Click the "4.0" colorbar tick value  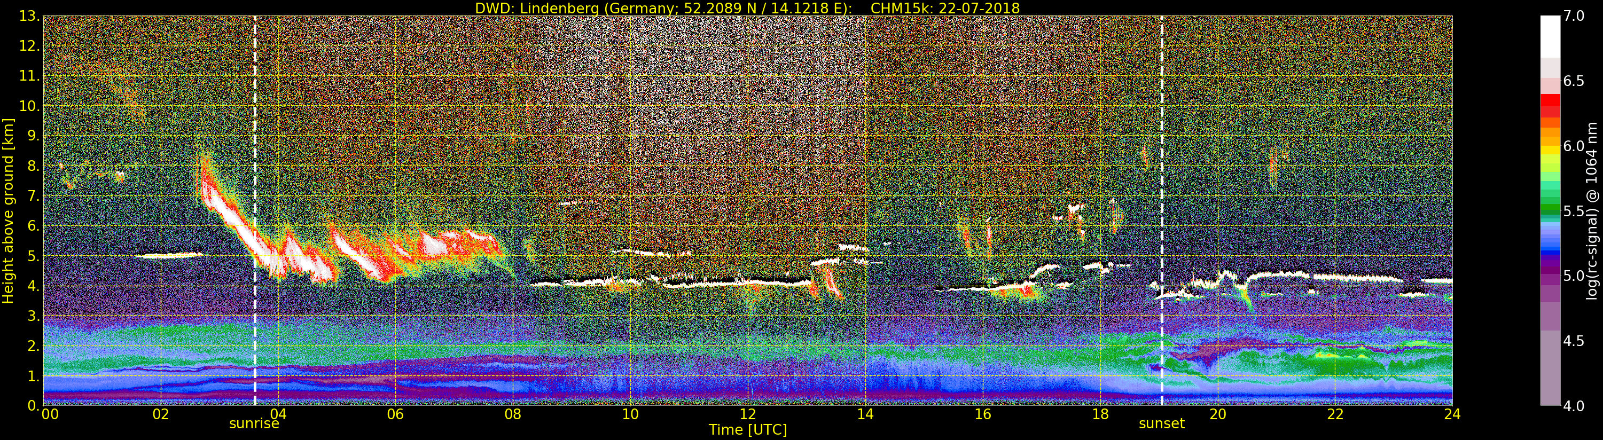click(x=1574, y=406)
